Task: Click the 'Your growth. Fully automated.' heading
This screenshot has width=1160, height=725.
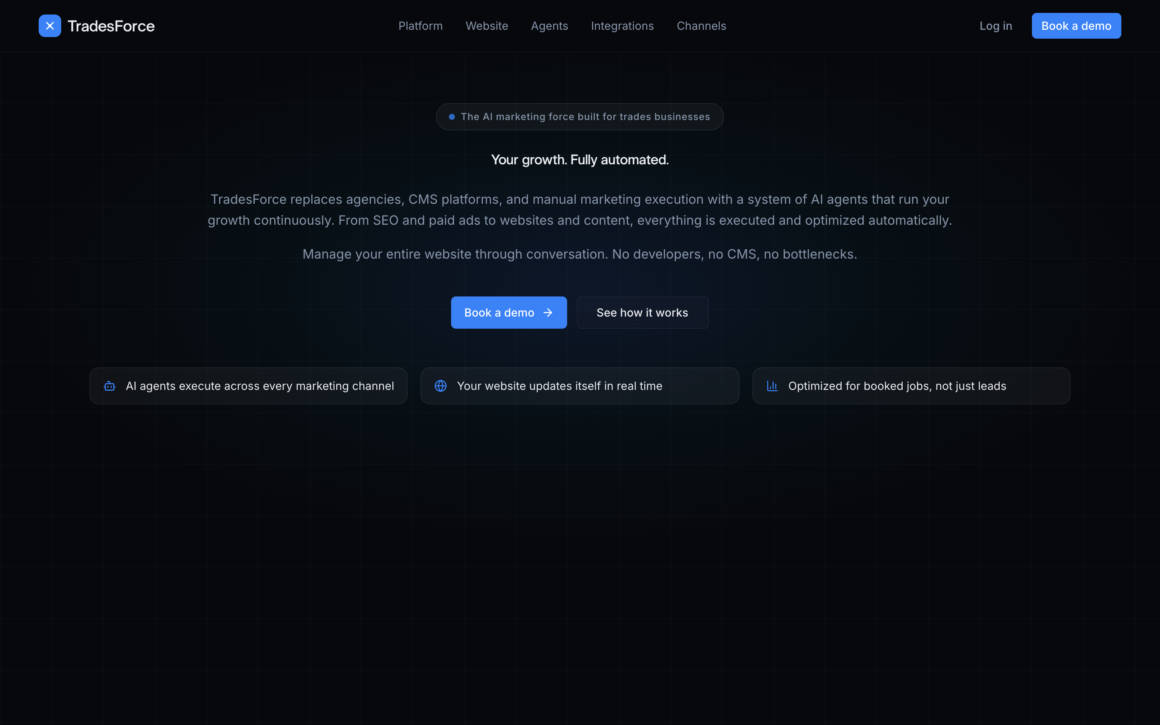Action: click(580, 159)
